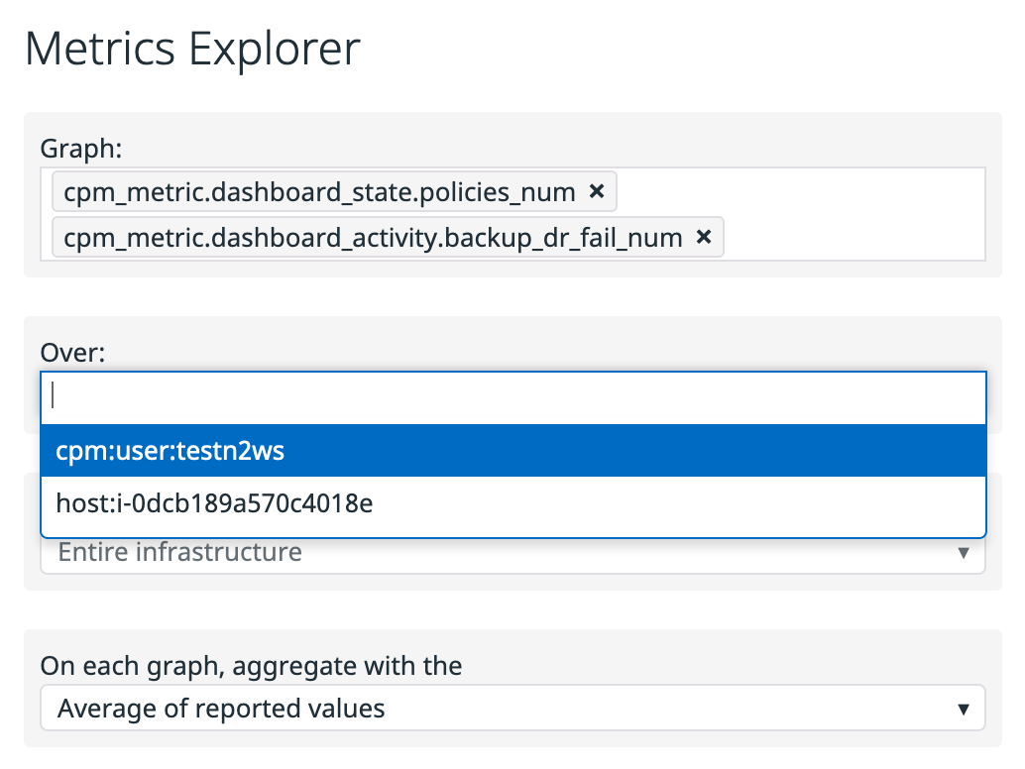Click the Graph: field label
This screenshot has width=1025, height=769.
81,149
